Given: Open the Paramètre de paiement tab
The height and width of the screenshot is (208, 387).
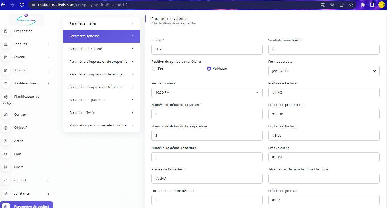Looking at the screenshot, I should click(x=102, y=100).
